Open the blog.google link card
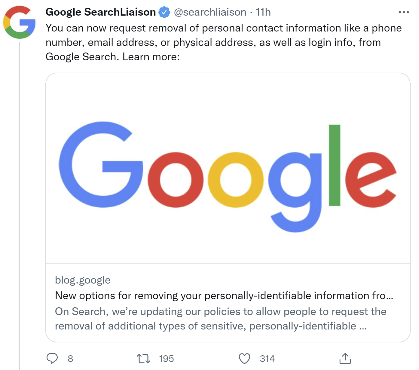419x370 pixels. coord(83,280)
